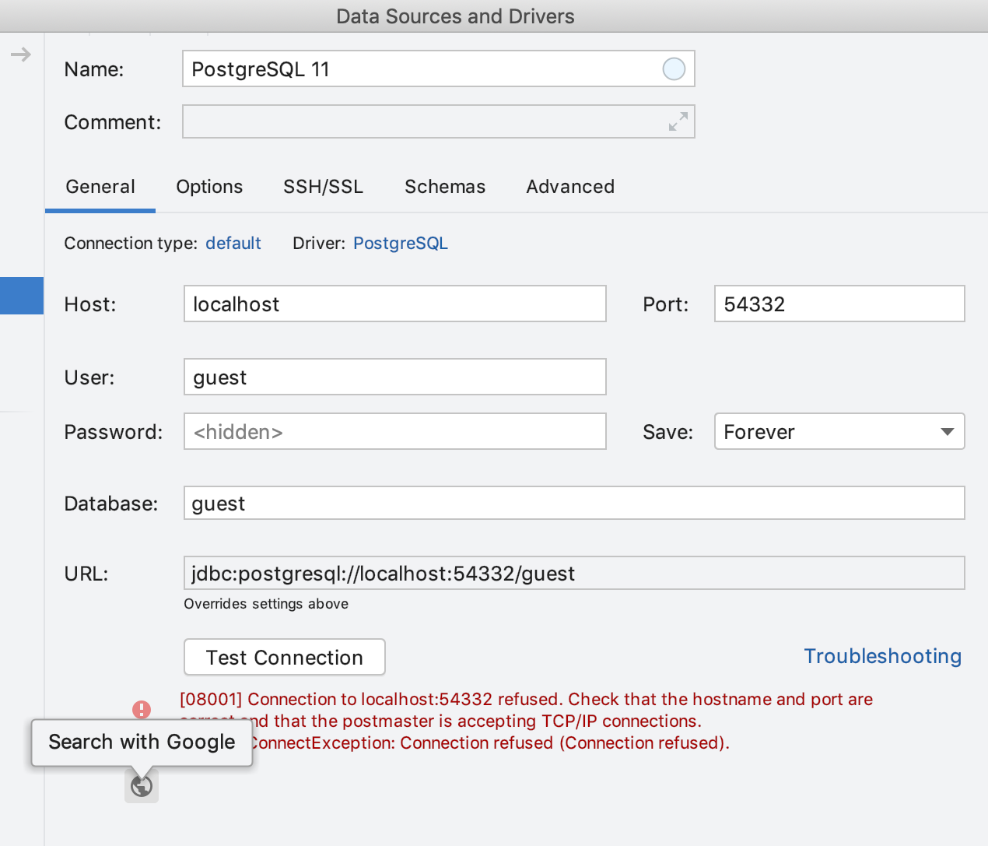
Task: Switch to the SSH/SSL tab
Action: 323,187
